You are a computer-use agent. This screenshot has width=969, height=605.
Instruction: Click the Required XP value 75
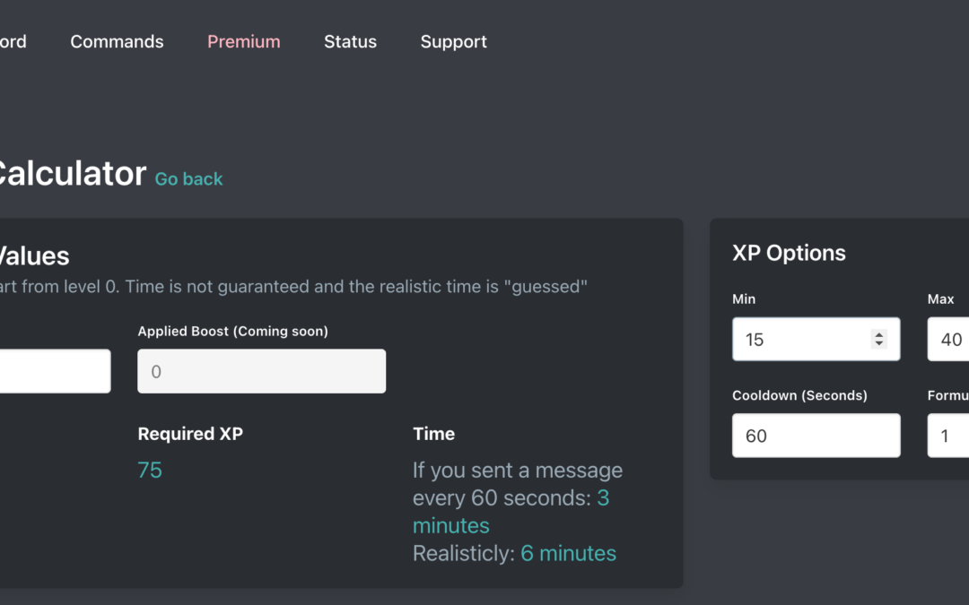pyautogui.click(x=150, y=471)
